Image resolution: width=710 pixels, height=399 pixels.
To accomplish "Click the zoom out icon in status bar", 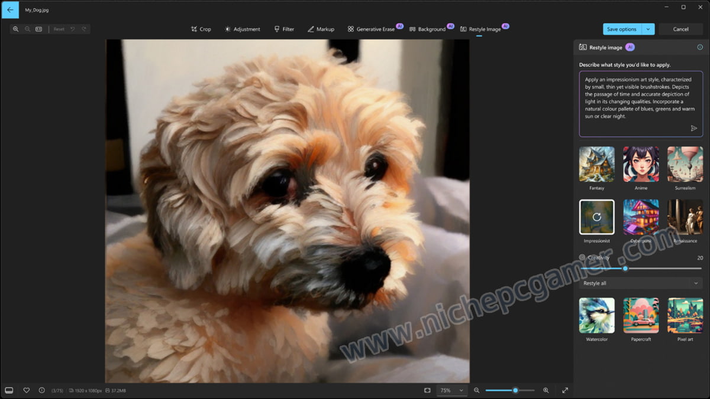I will 476,390.
